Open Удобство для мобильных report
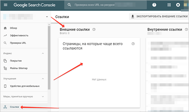189x112 pixels. 25,86
